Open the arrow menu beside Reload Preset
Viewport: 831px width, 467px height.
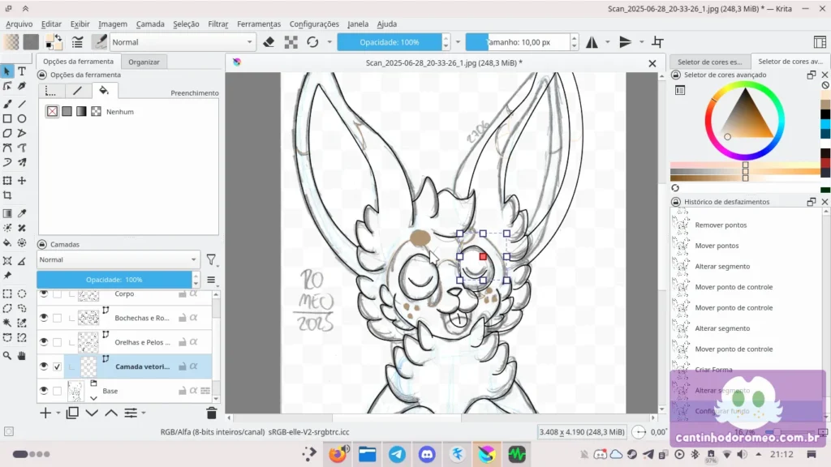329,42
